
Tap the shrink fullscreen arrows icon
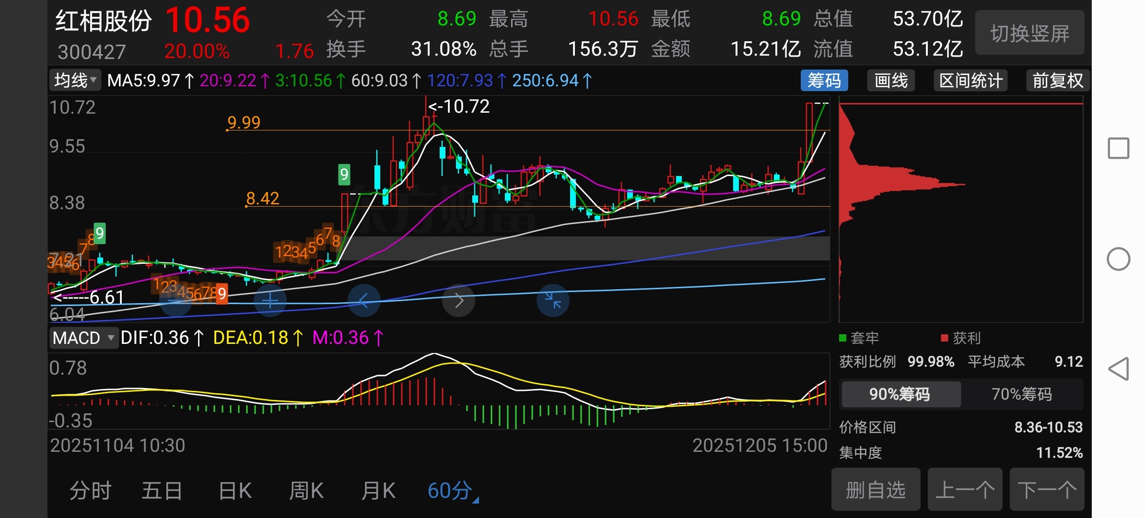553,301
